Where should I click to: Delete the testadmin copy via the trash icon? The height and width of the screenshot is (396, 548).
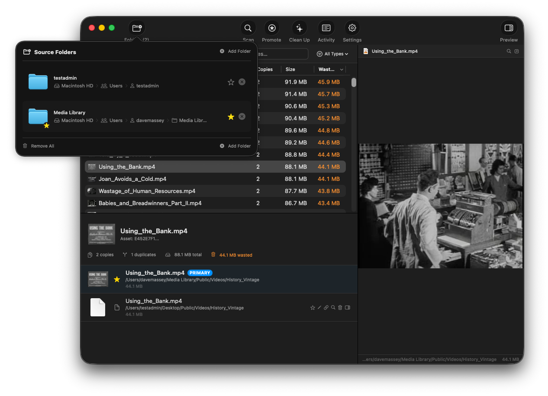[340, 307]
